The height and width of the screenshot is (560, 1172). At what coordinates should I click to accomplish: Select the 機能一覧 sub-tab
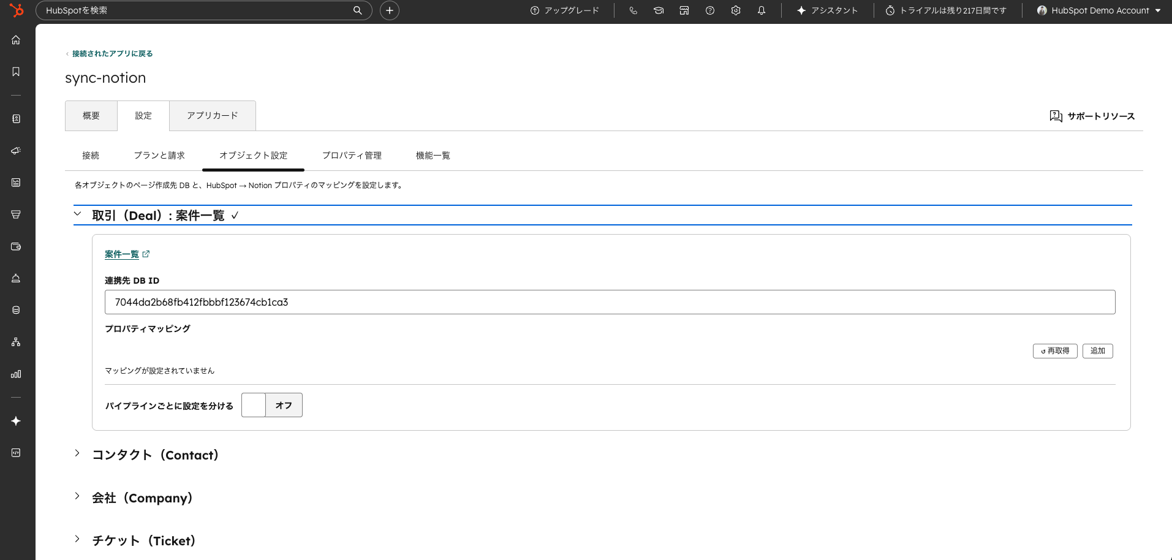pyautogui.click(x=433, y=156)
